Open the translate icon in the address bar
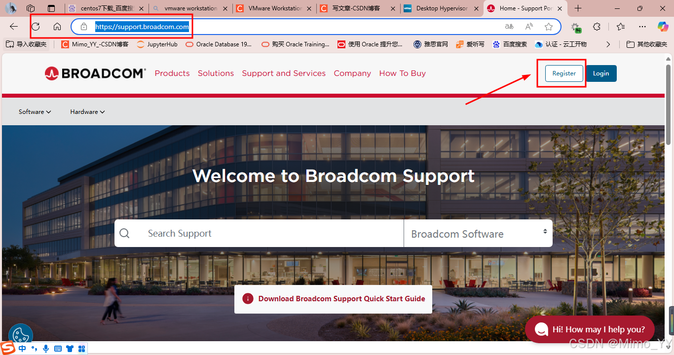 [509, 27]
